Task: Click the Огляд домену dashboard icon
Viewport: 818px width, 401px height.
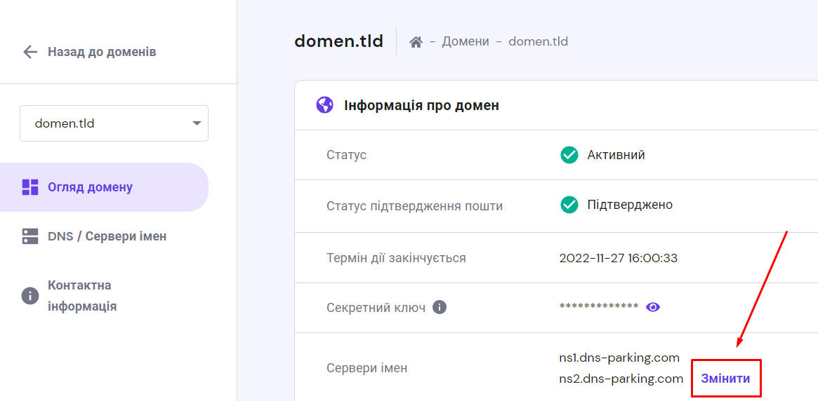Action: click(x=30, y=187)
